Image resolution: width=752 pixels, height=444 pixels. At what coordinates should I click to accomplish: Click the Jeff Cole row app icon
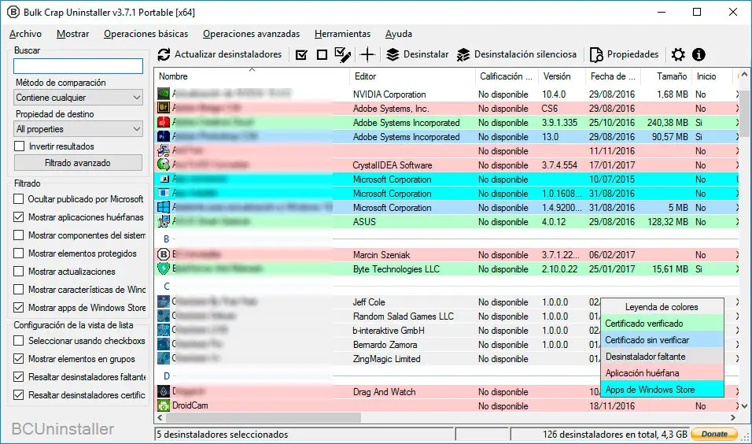tap(164, 302)
